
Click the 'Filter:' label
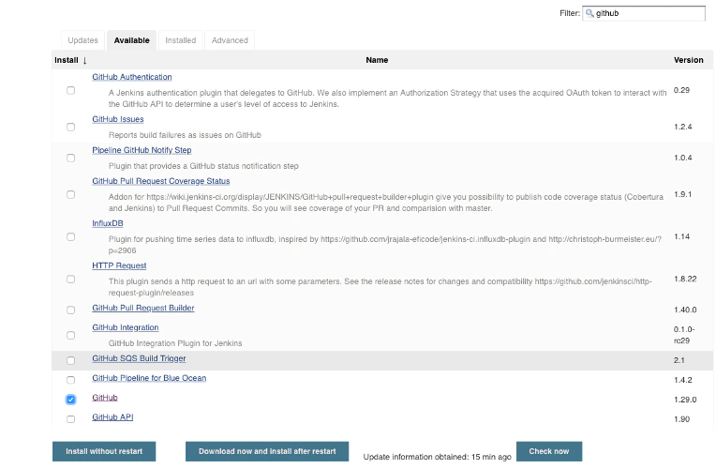(570, 13)
